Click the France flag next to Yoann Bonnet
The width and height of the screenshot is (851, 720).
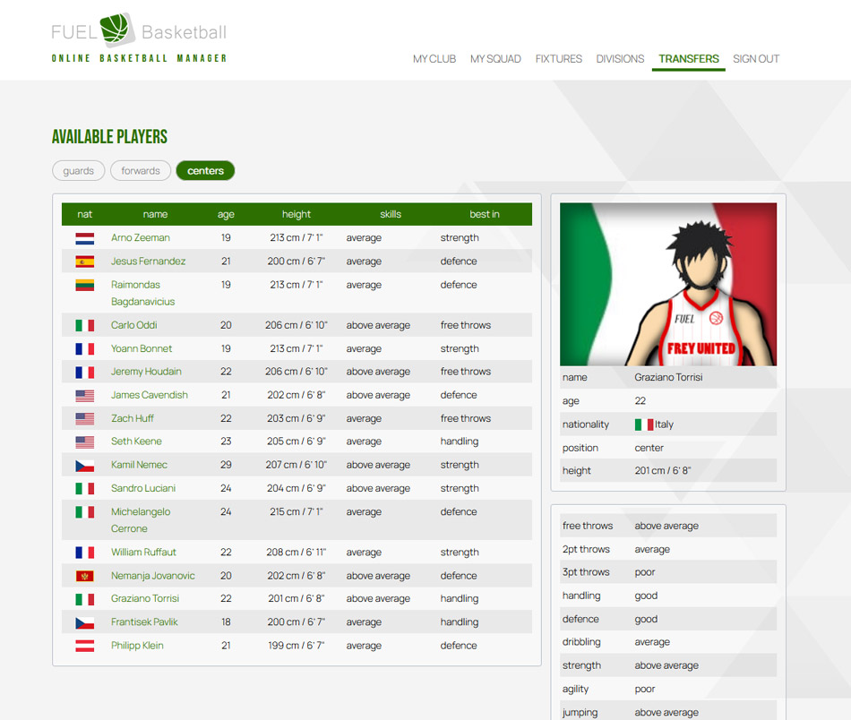[83, 348]
